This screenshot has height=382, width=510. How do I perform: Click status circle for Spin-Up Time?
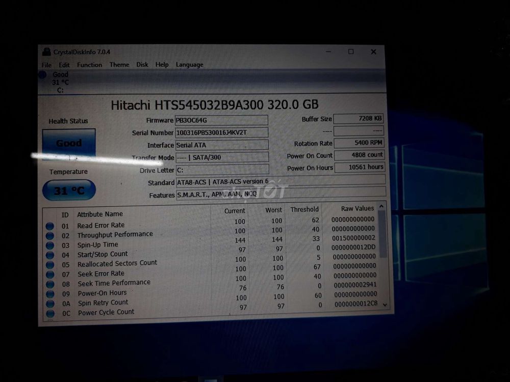(x=50, y=245)
